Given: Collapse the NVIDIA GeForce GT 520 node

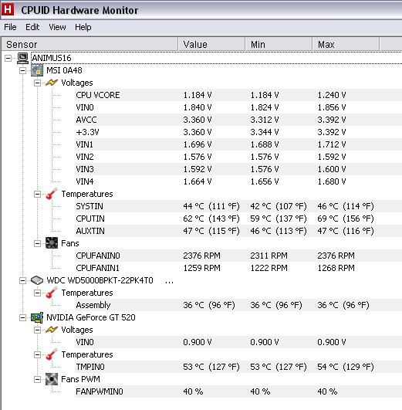Looking at the screenshot, I should [22, 317].
